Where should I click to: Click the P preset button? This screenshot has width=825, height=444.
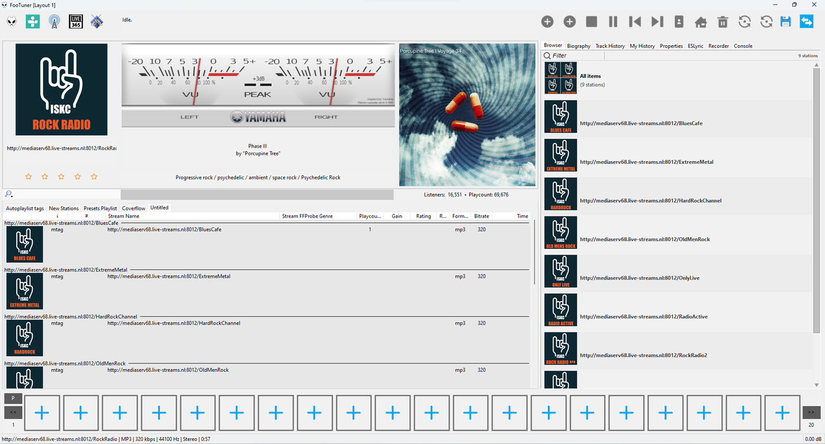pos(13,398)
